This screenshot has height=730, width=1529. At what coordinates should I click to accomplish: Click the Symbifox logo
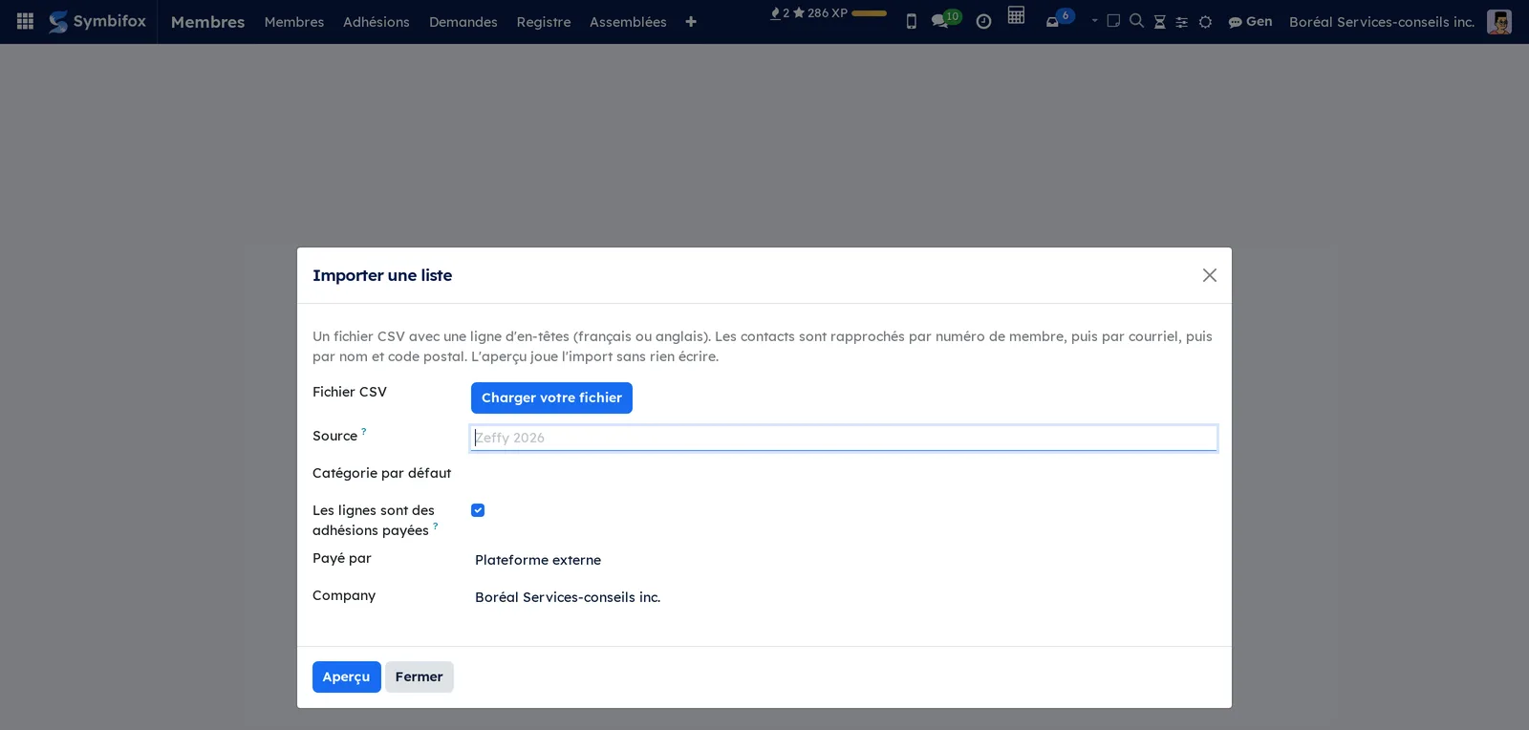(x=97, y=21)
